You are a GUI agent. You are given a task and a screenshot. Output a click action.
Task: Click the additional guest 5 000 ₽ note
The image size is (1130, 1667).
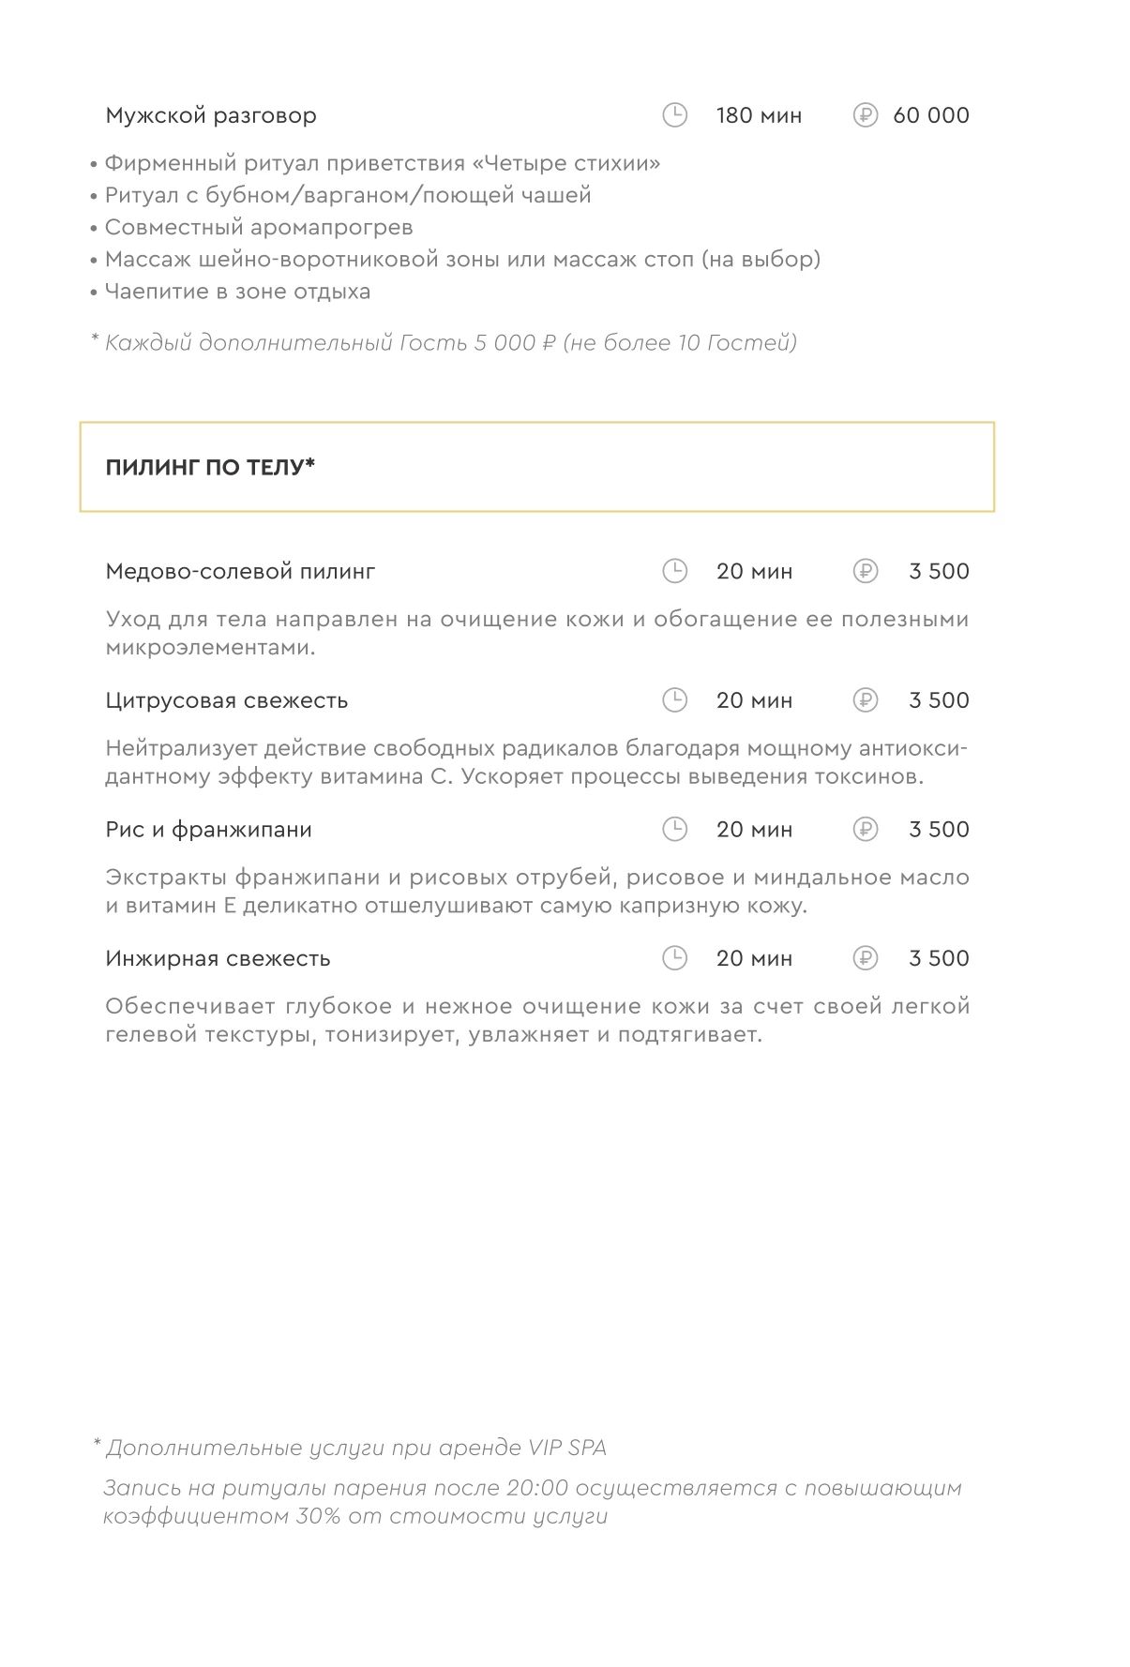coord(444,343)
